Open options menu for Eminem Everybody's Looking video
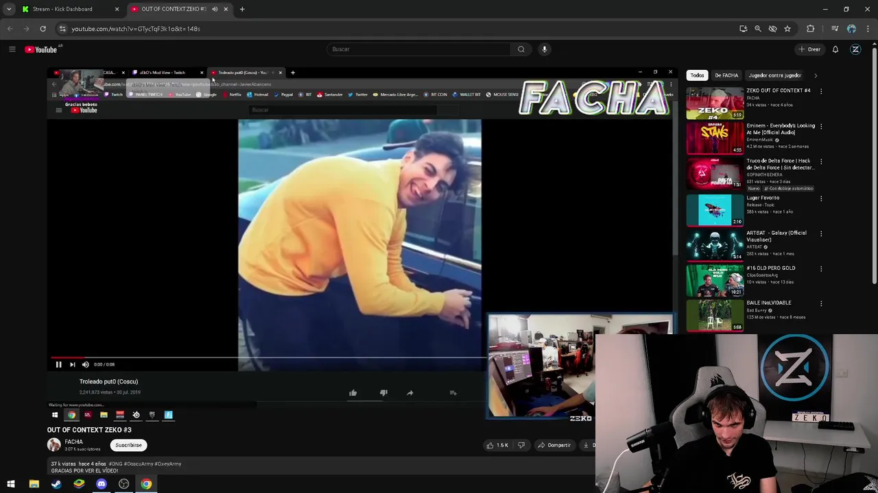878x493 pixels. tap(821, 127)
